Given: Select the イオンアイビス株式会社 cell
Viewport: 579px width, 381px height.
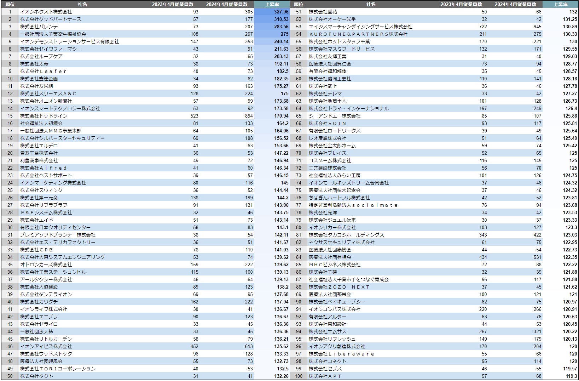Looking at the screenshot, I should (46, 346).
